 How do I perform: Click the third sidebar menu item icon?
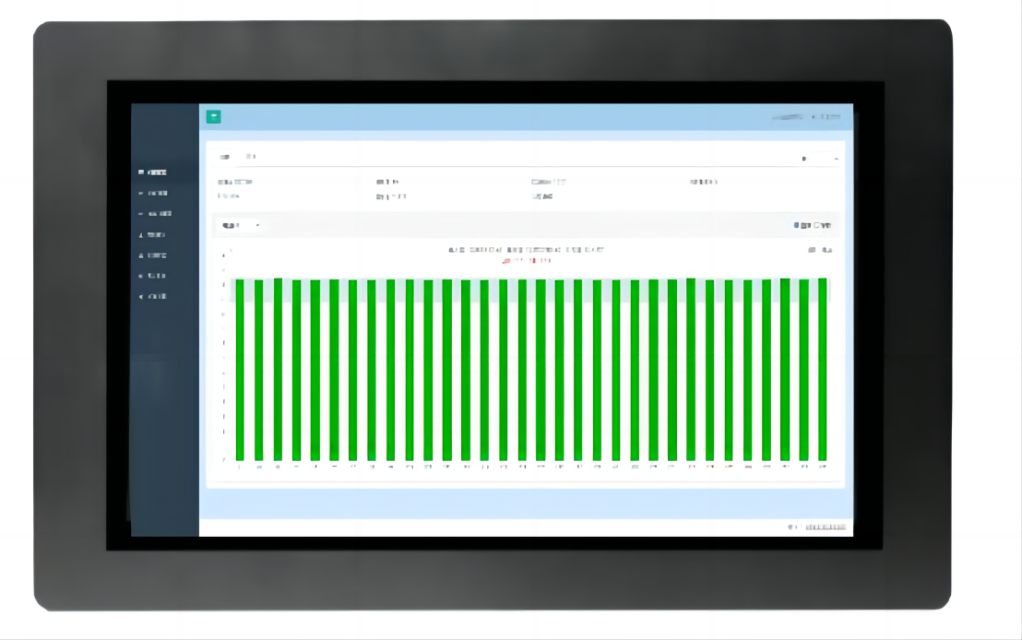tap(140, 214)
